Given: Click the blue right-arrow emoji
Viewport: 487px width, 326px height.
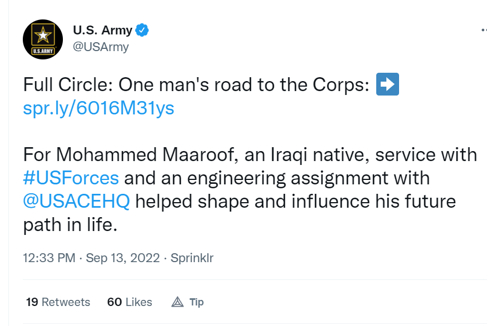Looking at the screenshot, I should pyautogui.click(x=387, y=84).
